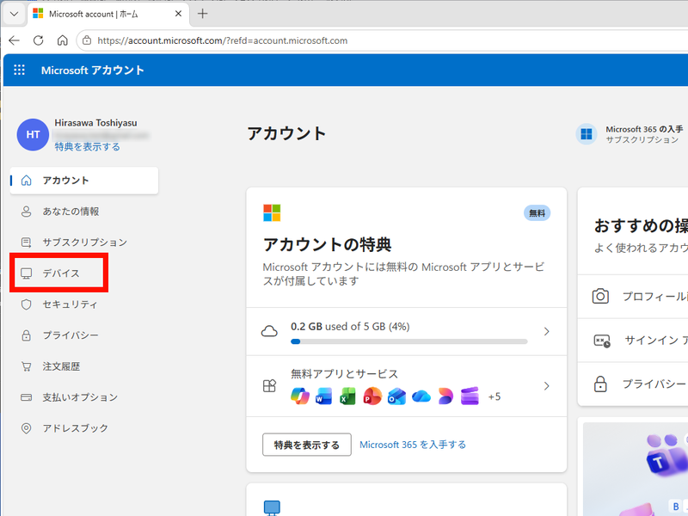Click the camera icon for profile photo
Screen dimensions: 688x516
(600, 296)
